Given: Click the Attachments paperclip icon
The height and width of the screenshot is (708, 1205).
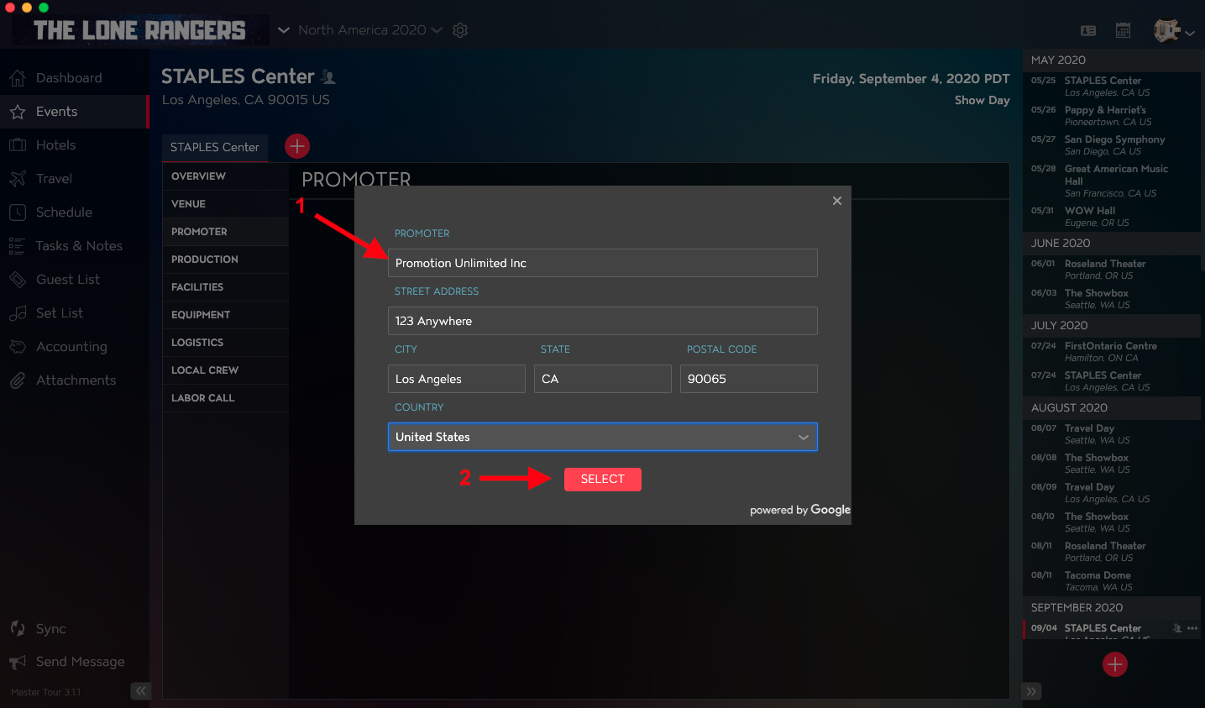Looking at the screenshot, I should pos(18,380).
